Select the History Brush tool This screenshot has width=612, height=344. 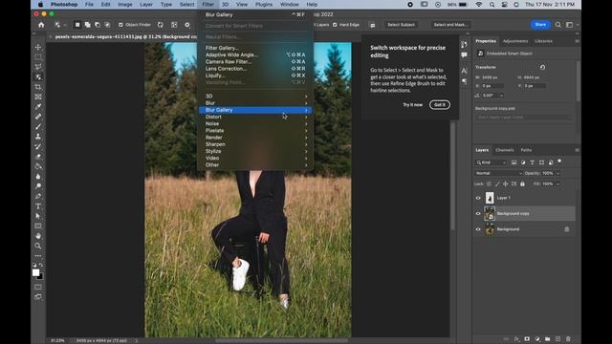point(38,146)
